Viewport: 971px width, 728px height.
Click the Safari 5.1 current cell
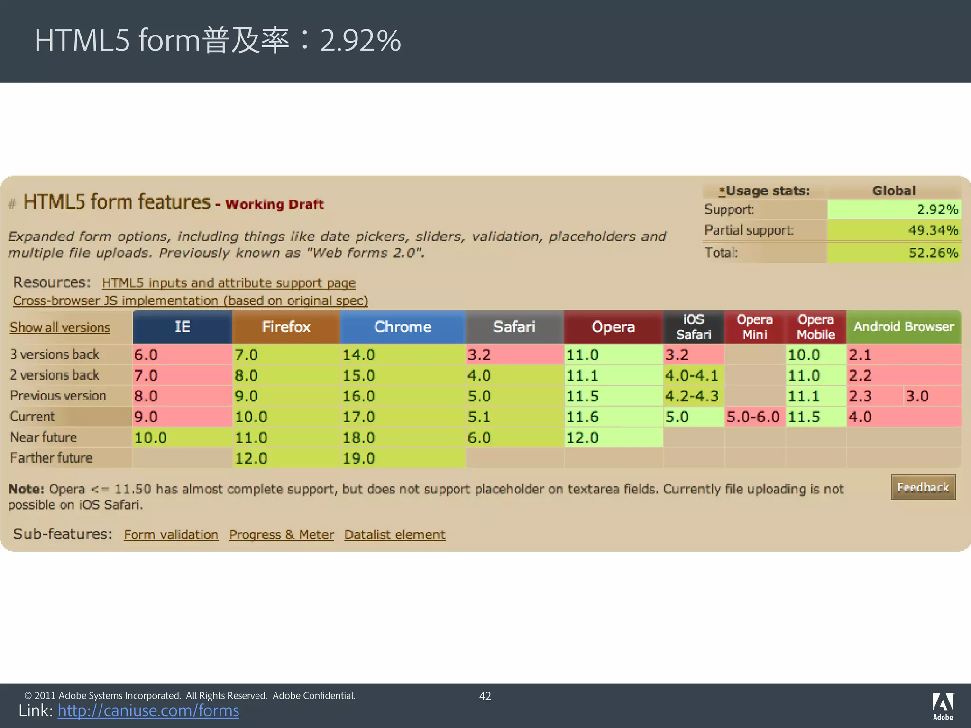pos(514,417)
